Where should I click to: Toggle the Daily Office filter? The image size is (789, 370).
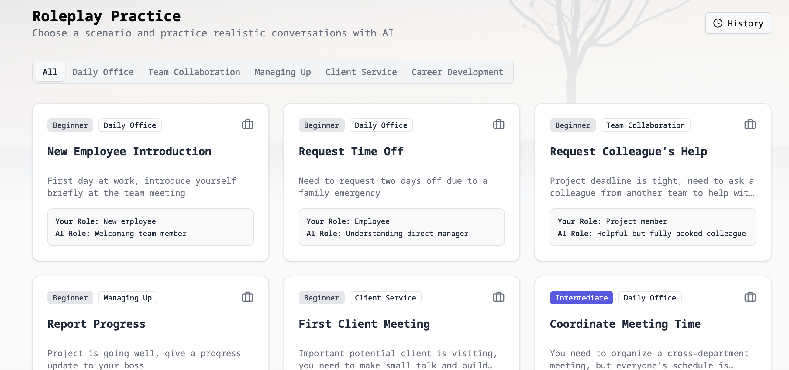[x=103, y=72]
